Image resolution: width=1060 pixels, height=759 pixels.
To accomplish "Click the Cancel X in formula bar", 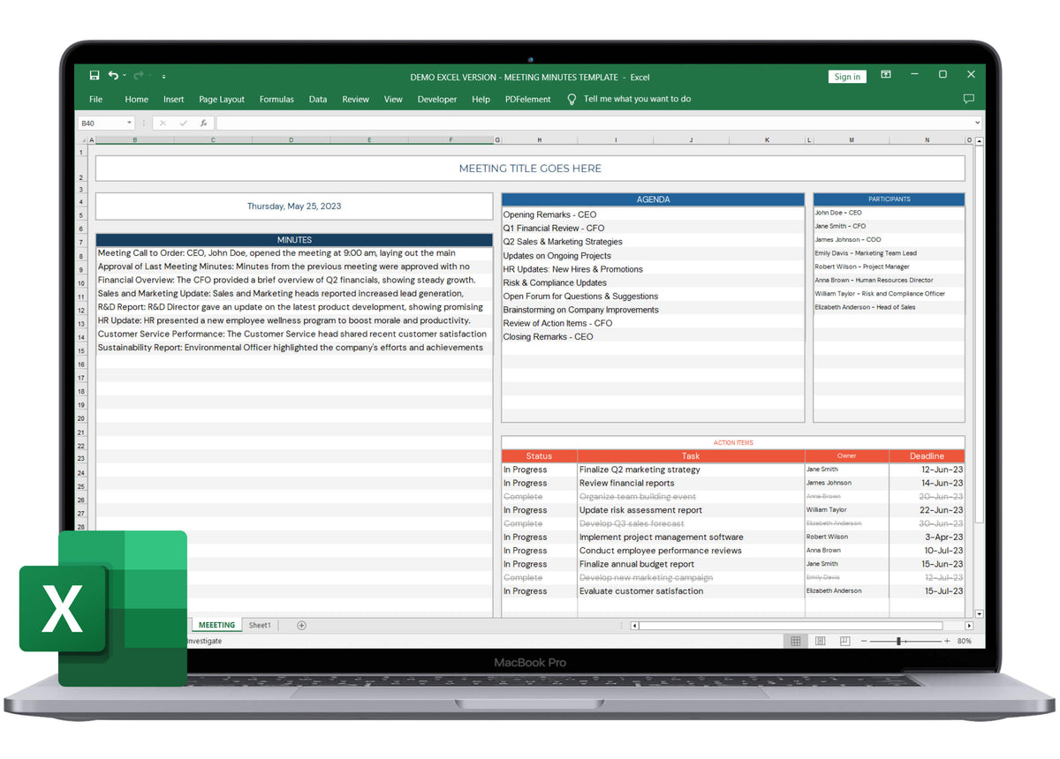I will click(163, 122).
